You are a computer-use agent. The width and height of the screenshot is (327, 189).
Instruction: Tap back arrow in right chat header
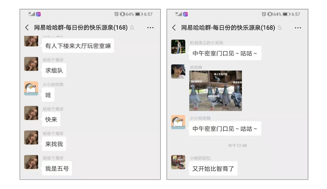point(174,28)
